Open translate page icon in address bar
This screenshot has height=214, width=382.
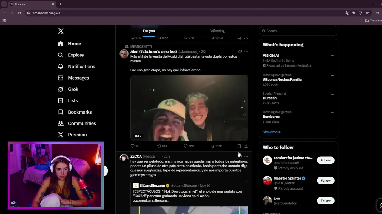tap(347, 13)
